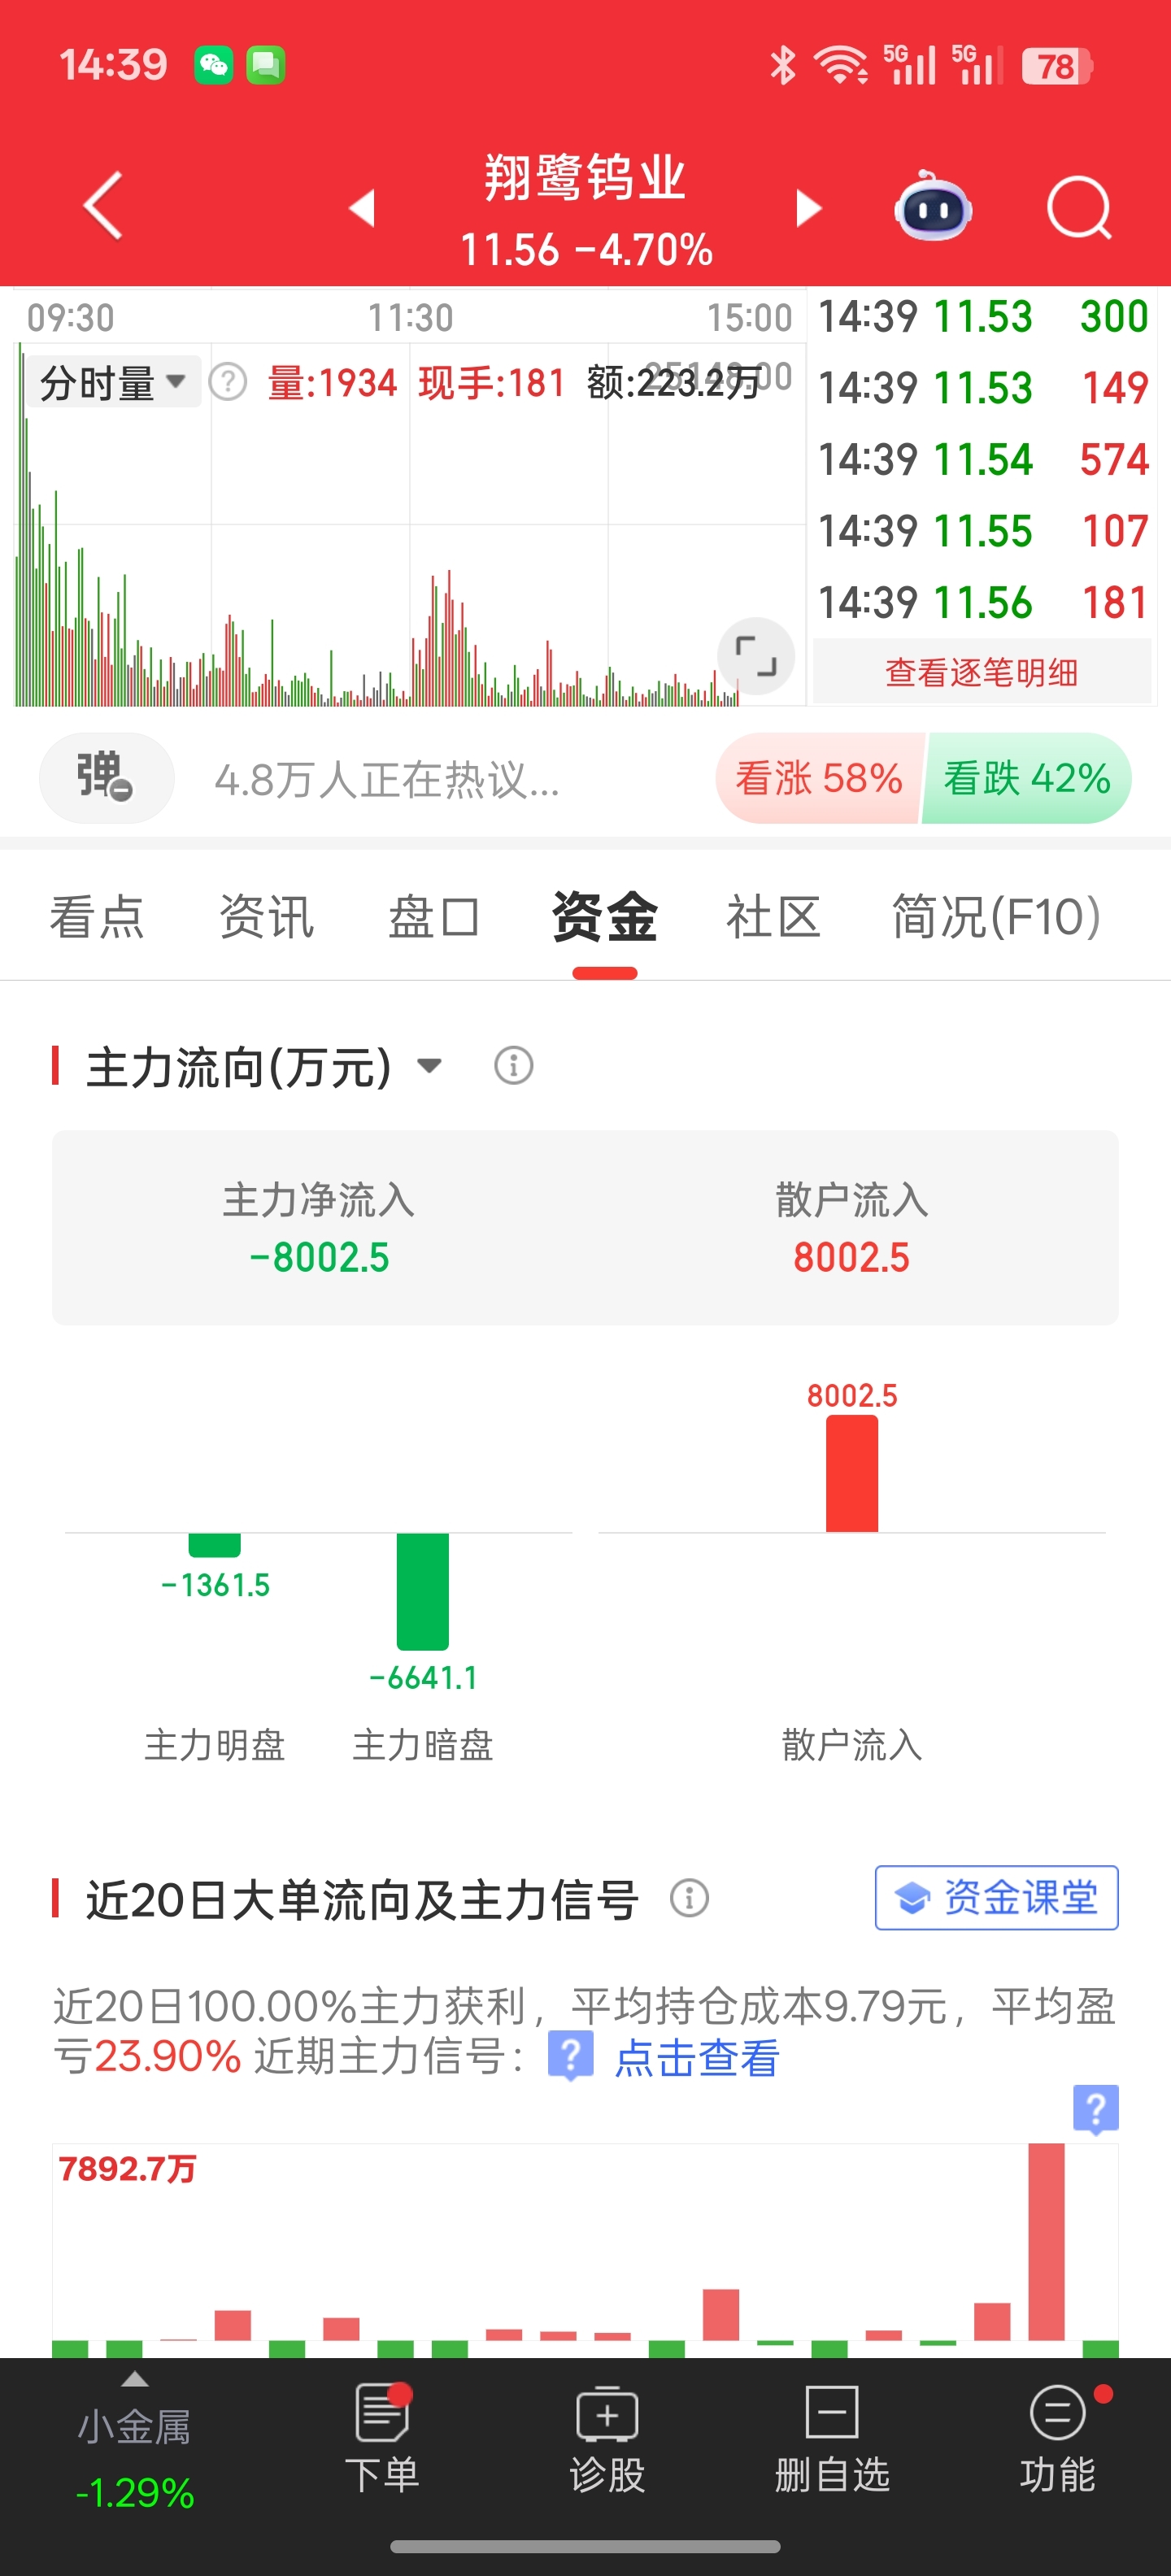The width and height of the screenshot is (1171, 2576).
Task: Toggle the 弹 bullet comments switch
Action: 106,778
